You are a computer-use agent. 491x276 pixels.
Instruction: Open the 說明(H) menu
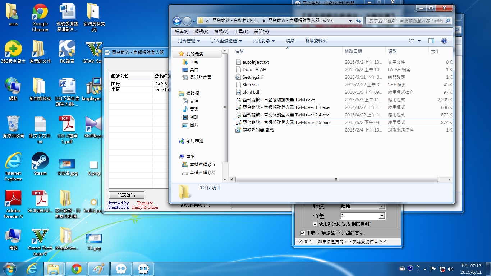pos(261,32)
